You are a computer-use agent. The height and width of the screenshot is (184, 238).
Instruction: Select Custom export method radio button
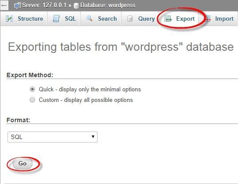(x=32, y=100)
